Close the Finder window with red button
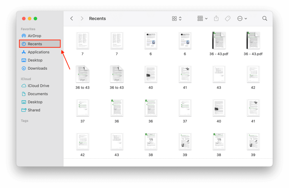 click(x=24, y=19)
